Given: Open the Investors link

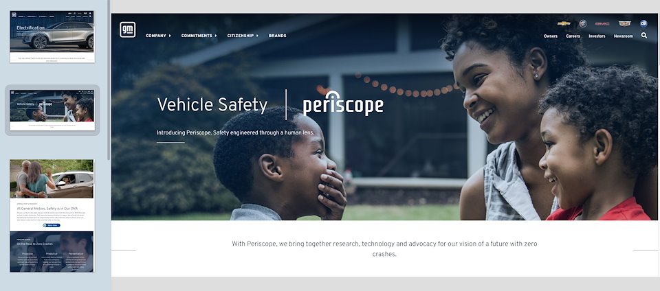Looking at the screenshot, I should [597, 36].
